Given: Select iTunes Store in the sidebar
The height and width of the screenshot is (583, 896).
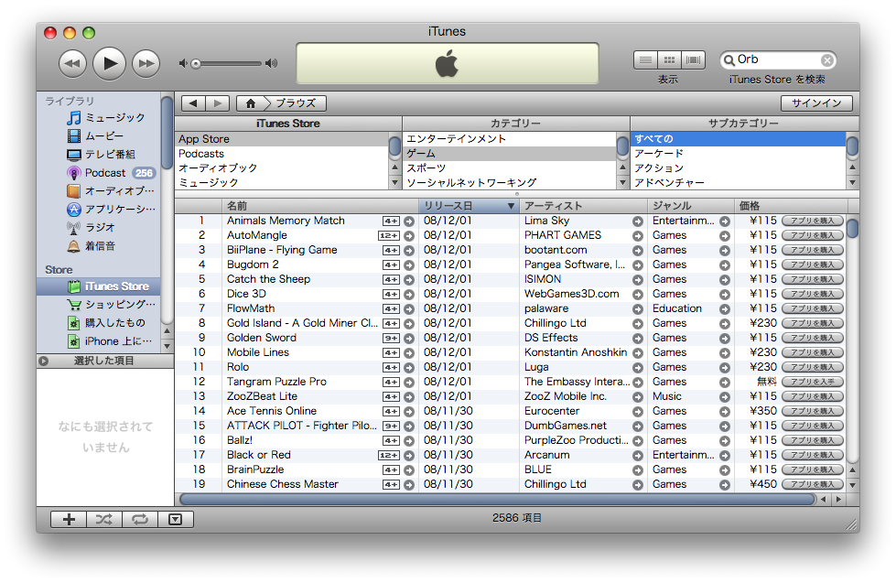Looking at the screenshot, I should [99, 286].
